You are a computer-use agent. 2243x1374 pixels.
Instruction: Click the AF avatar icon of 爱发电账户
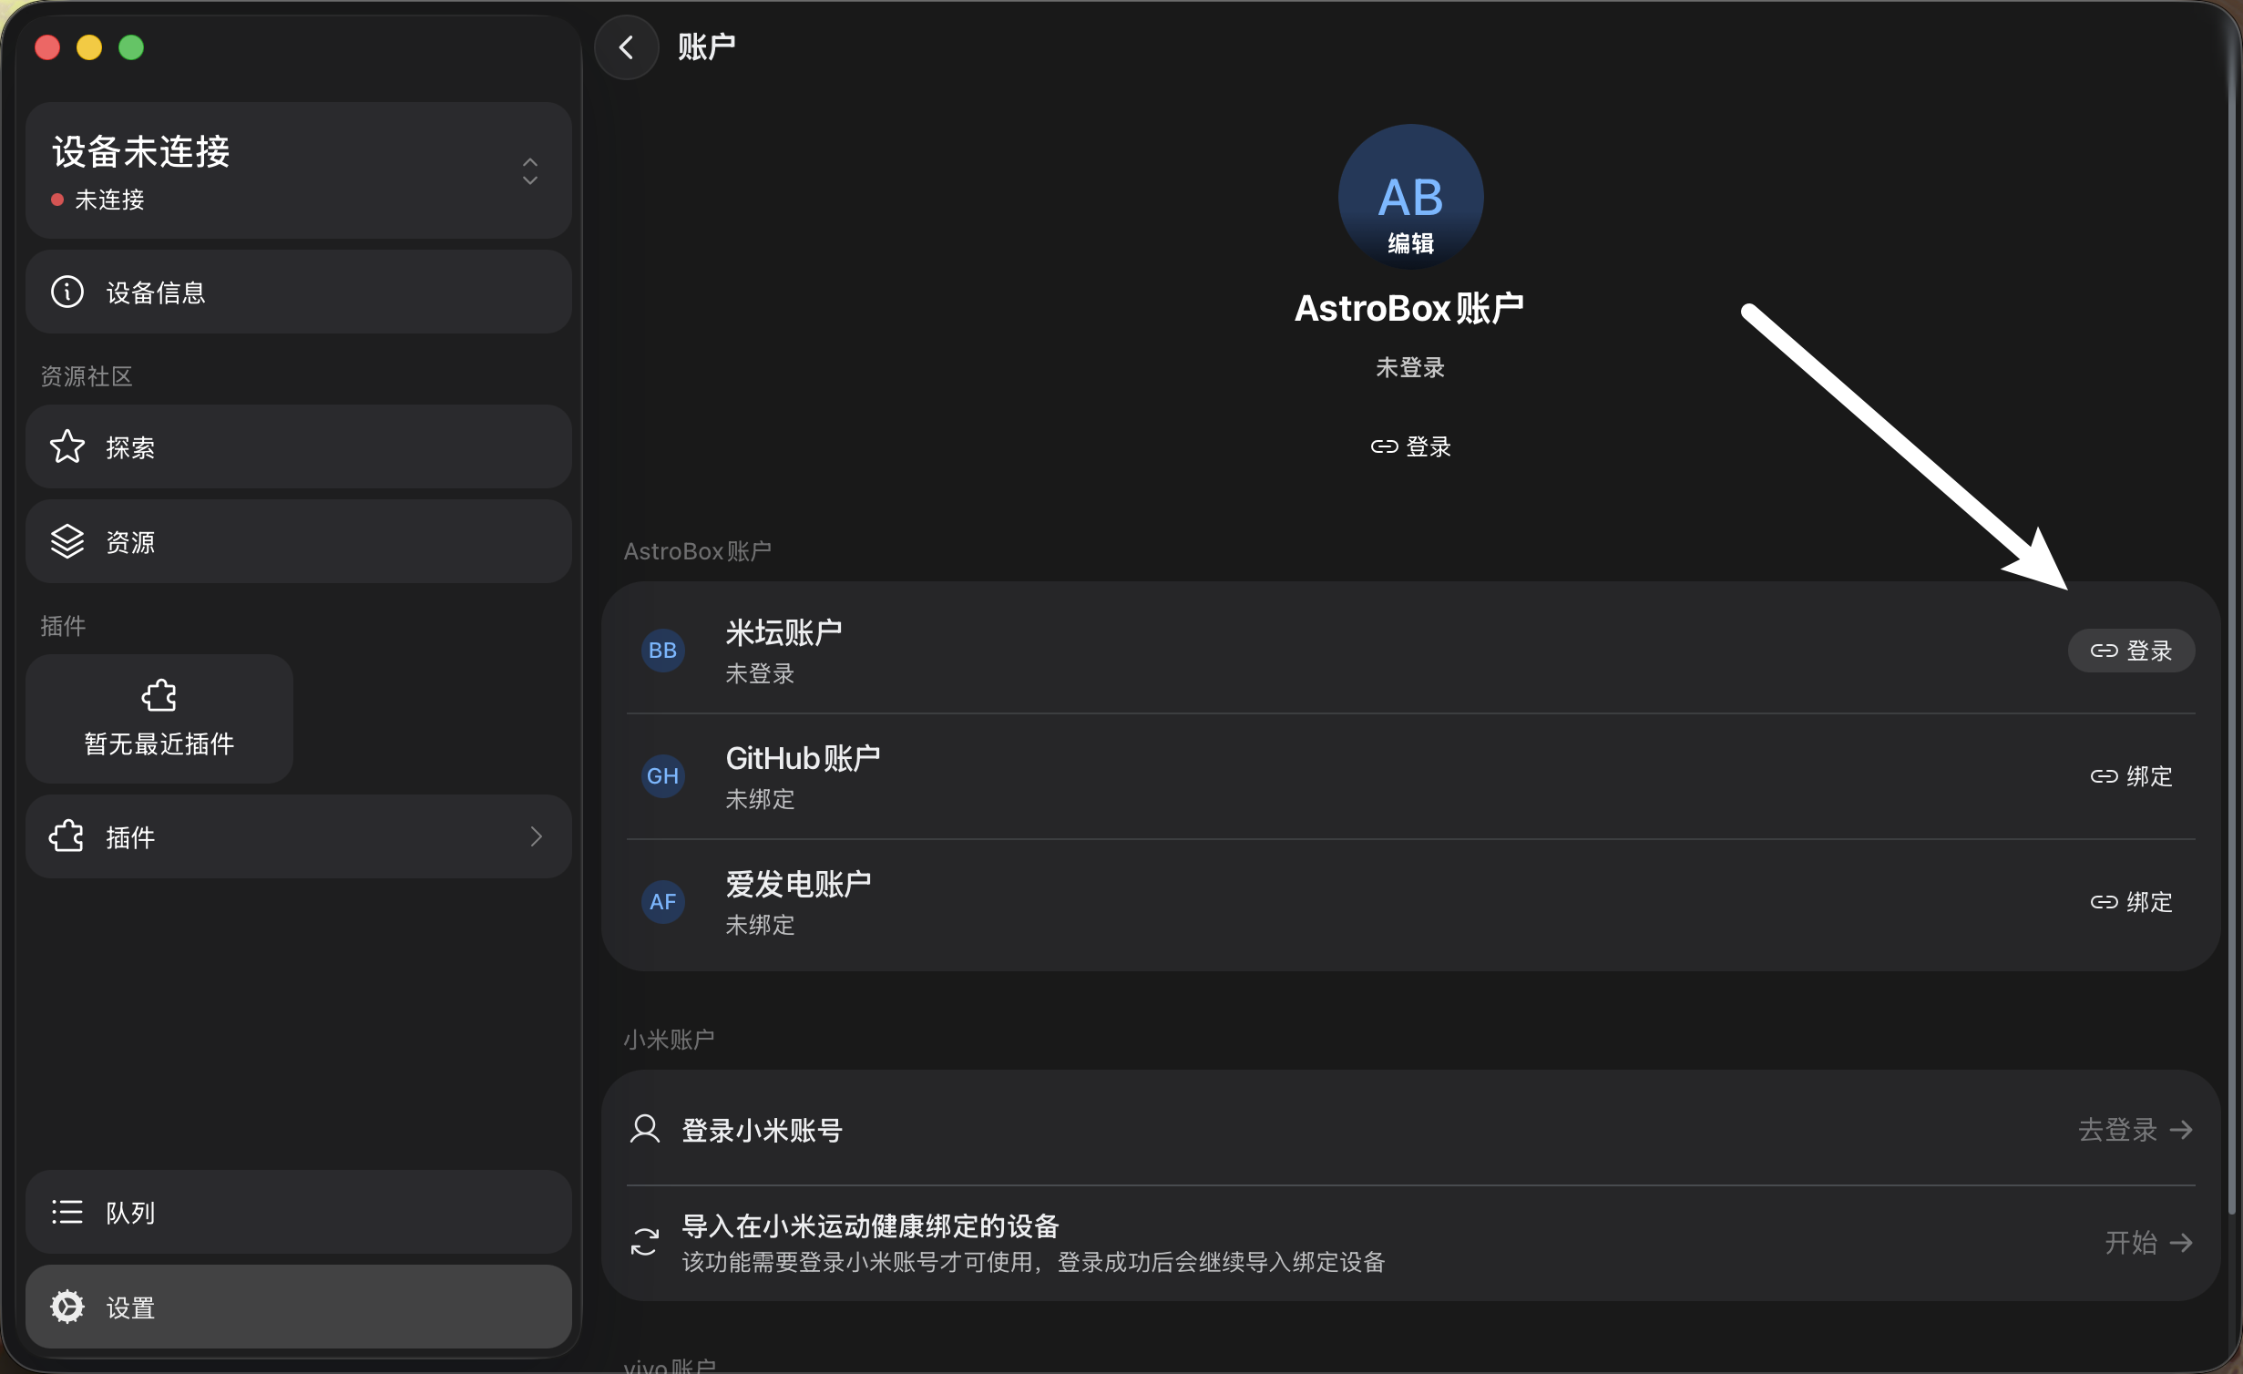coord(662,902)
